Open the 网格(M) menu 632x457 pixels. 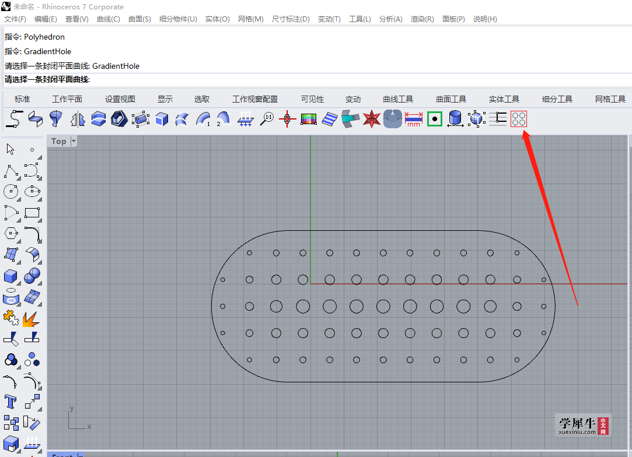click(251, 19)
